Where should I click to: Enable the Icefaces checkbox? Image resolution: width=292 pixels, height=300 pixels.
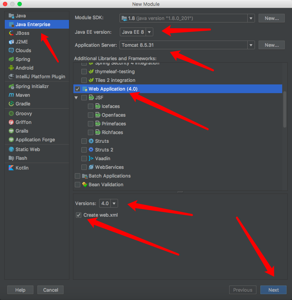pyautogui.click(x=90, y=107)
